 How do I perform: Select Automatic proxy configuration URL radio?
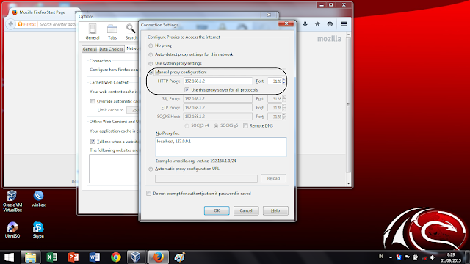pyautogui.click(x=151, y=169)
